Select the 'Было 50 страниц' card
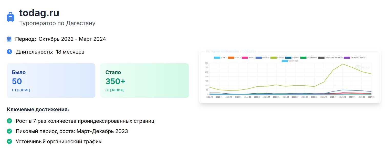The width and height of the screenshot is (388, 153). [x=51, y=80]
